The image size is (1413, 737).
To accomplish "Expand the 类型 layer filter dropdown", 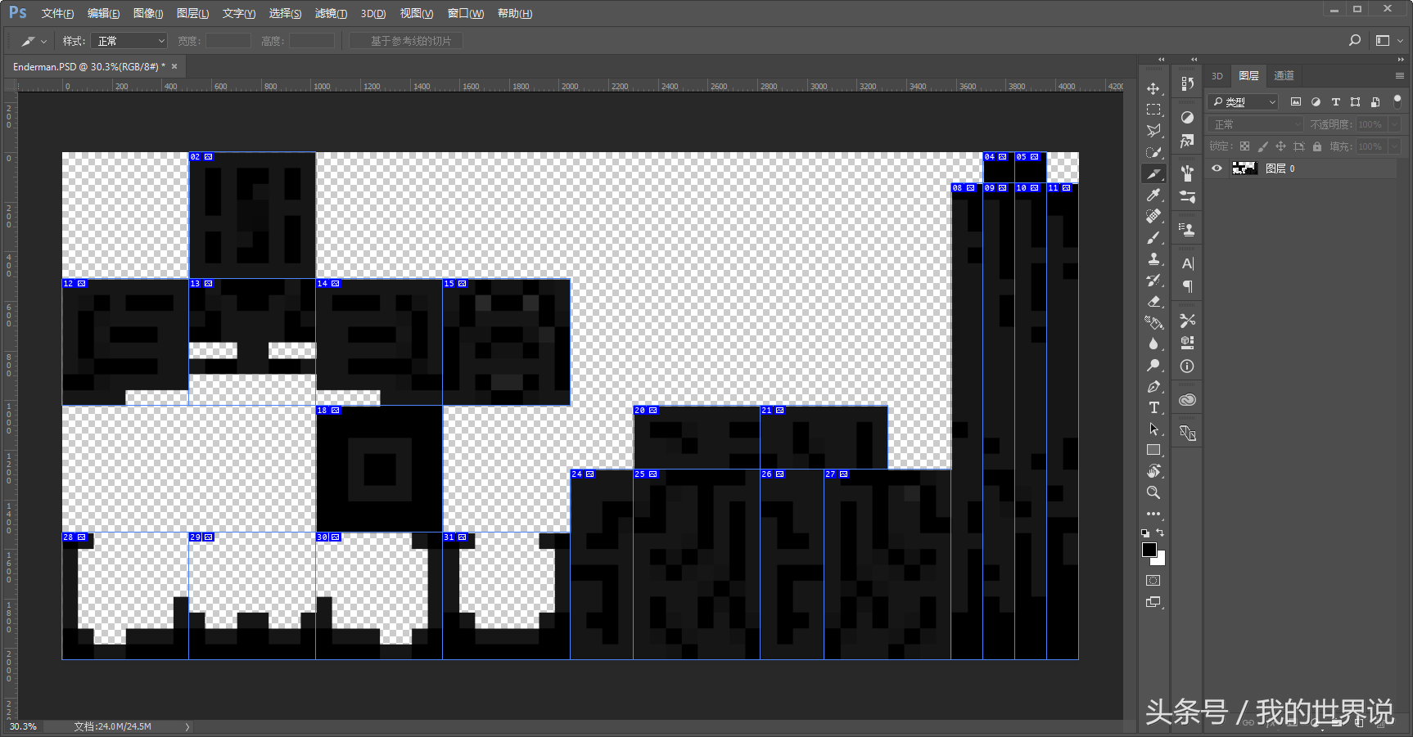I will click(x=1244, y=102).
